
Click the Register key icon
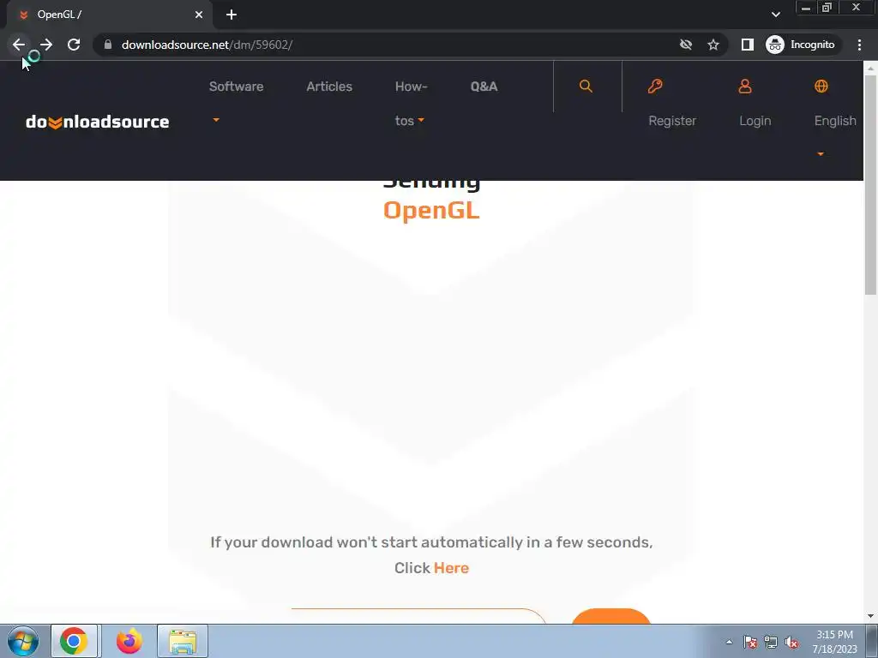[655, 87]
